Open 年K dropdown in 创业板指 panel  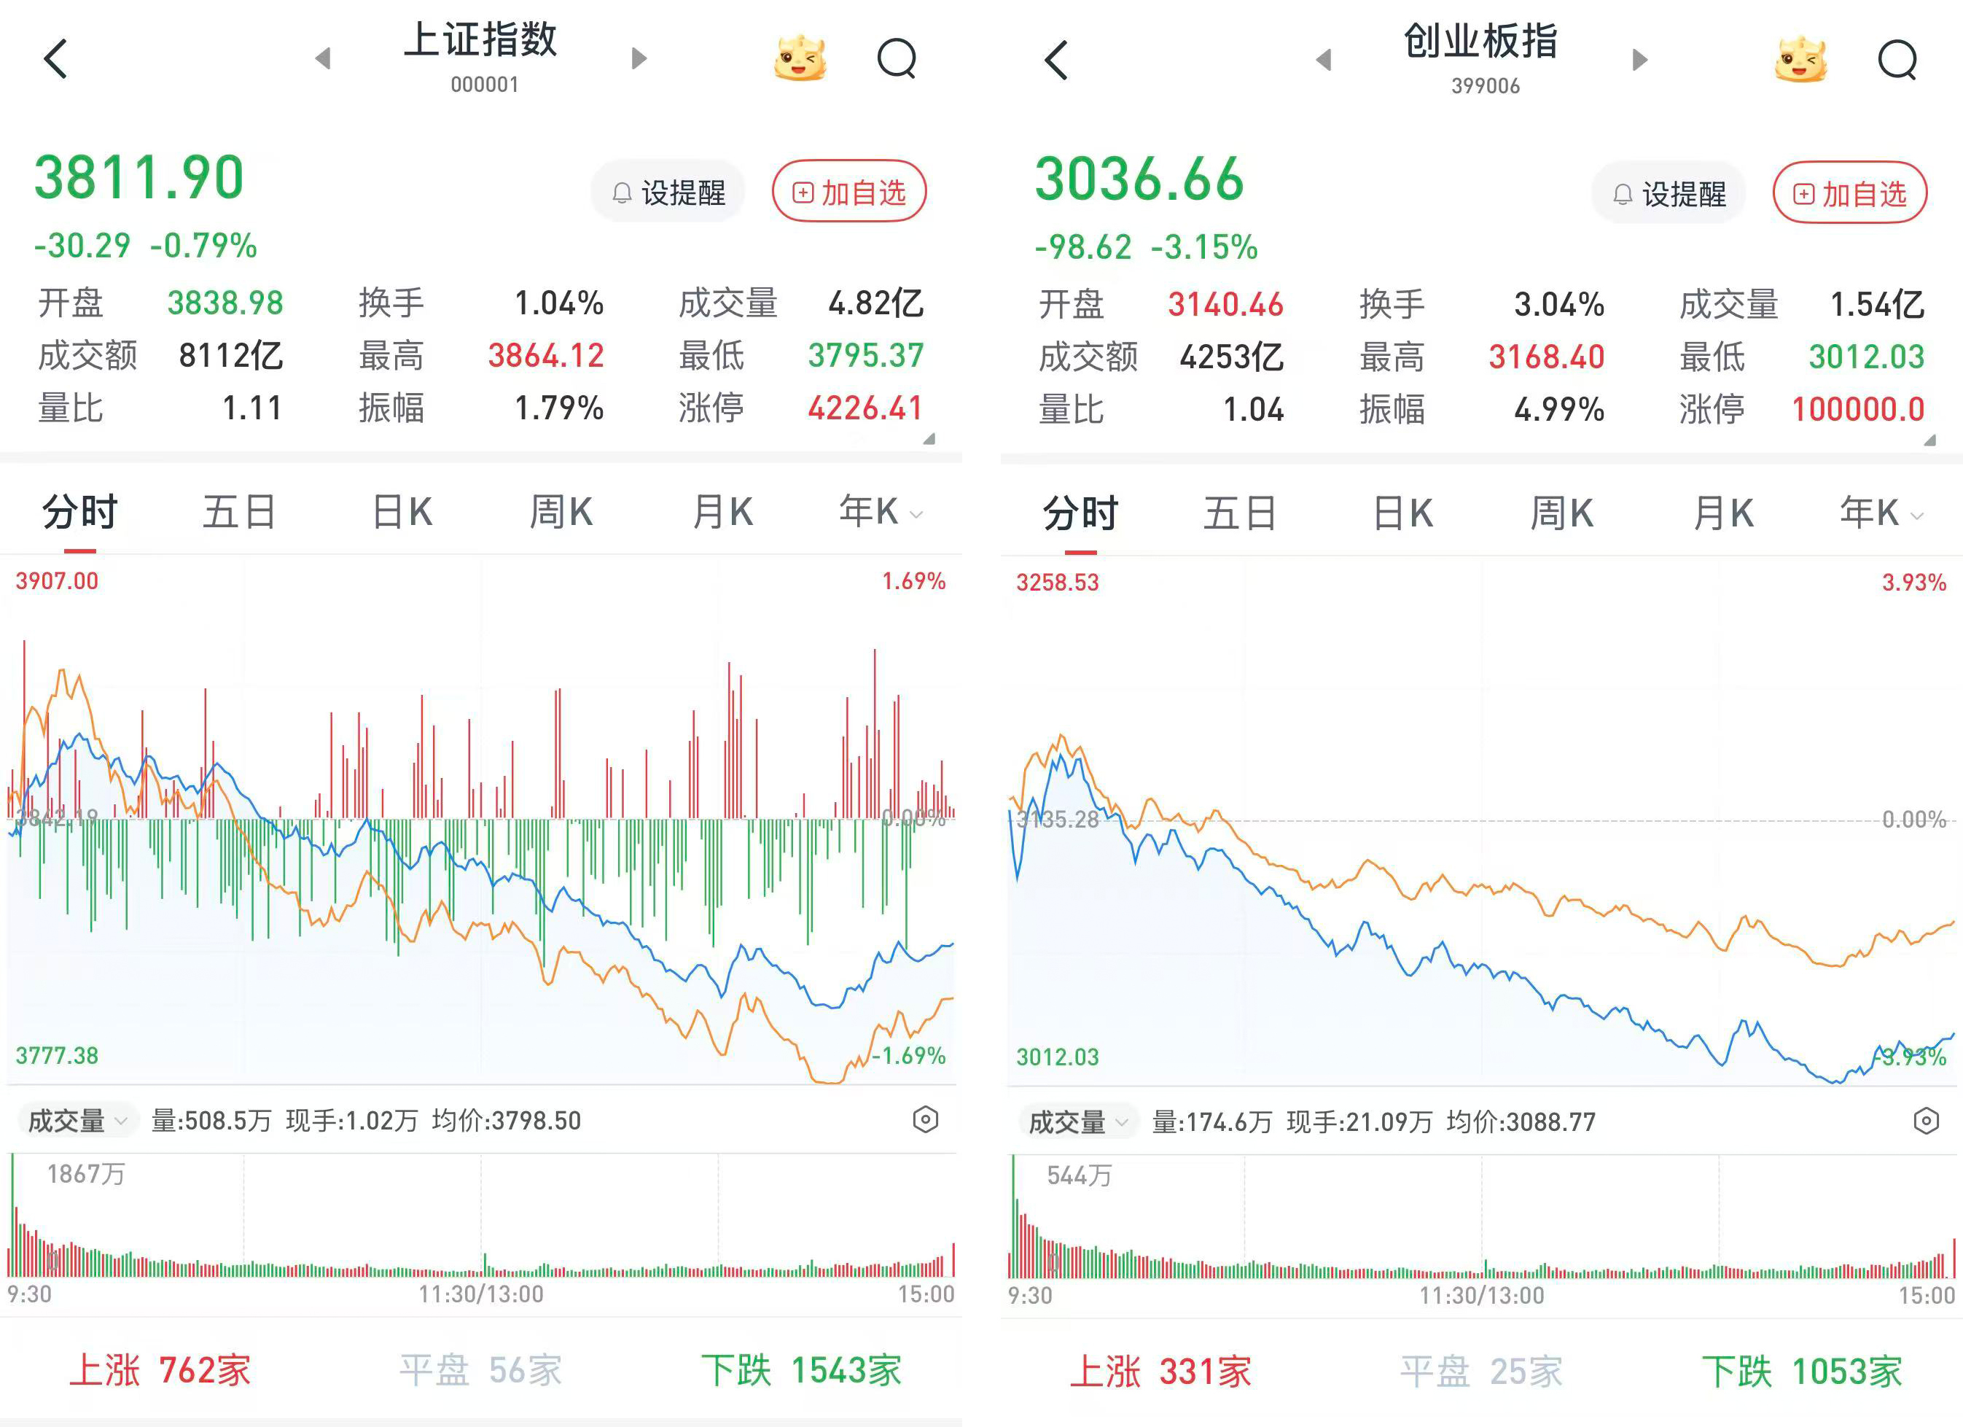coord(1881,513)
